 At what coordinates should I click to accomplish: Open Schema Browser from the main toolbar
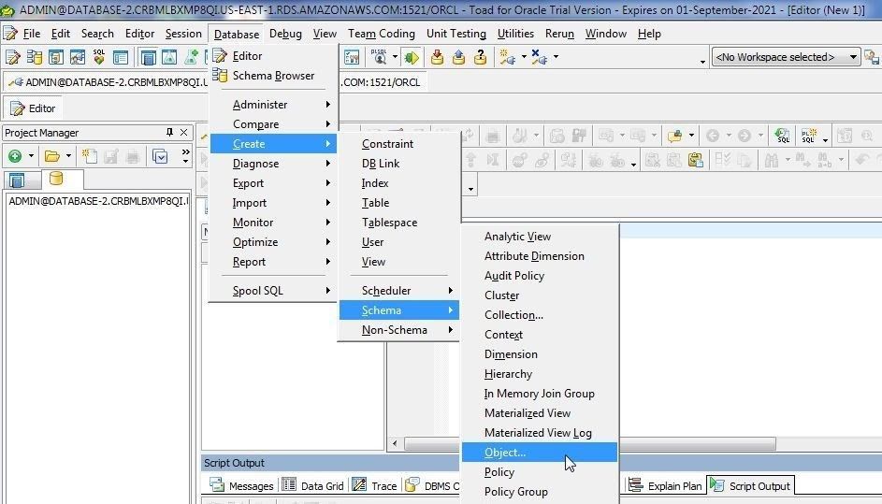pos(35,58)
